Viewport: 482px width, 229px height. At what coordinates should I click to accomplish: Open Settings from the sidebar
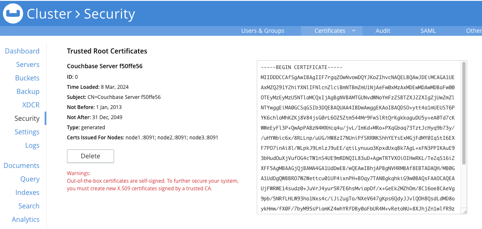pyautogui.click(x=27, y=132)
